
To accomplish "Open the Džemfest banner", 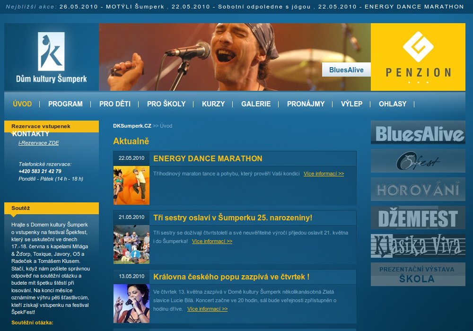I will (418, 218).
